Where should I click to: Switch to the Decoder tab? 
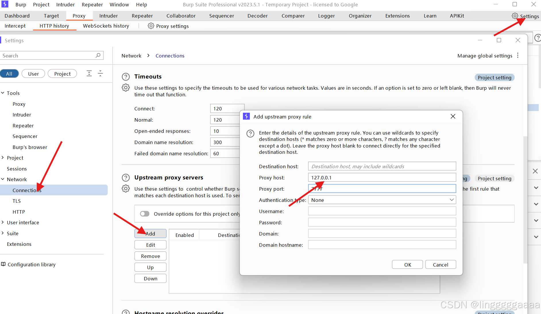[258, 16]
